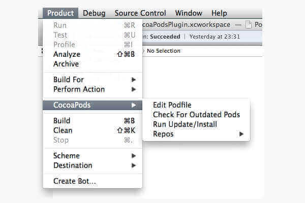This screenshot has width=305, height=203.
Task: Open the Window menu
Action: coord(188,13)
